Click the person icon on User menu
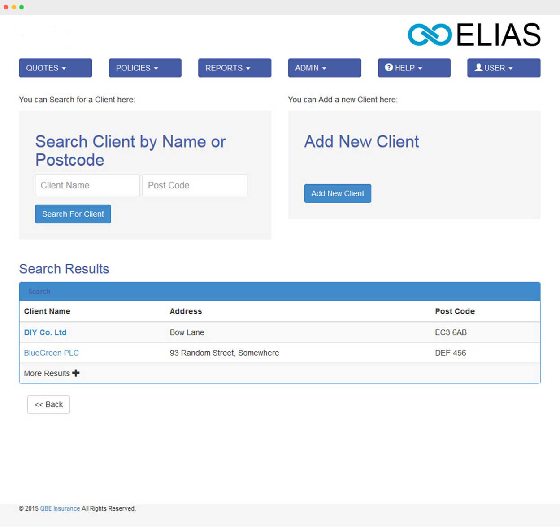The height and width of the screenshot is (528, 560). (x=478, y=67)
